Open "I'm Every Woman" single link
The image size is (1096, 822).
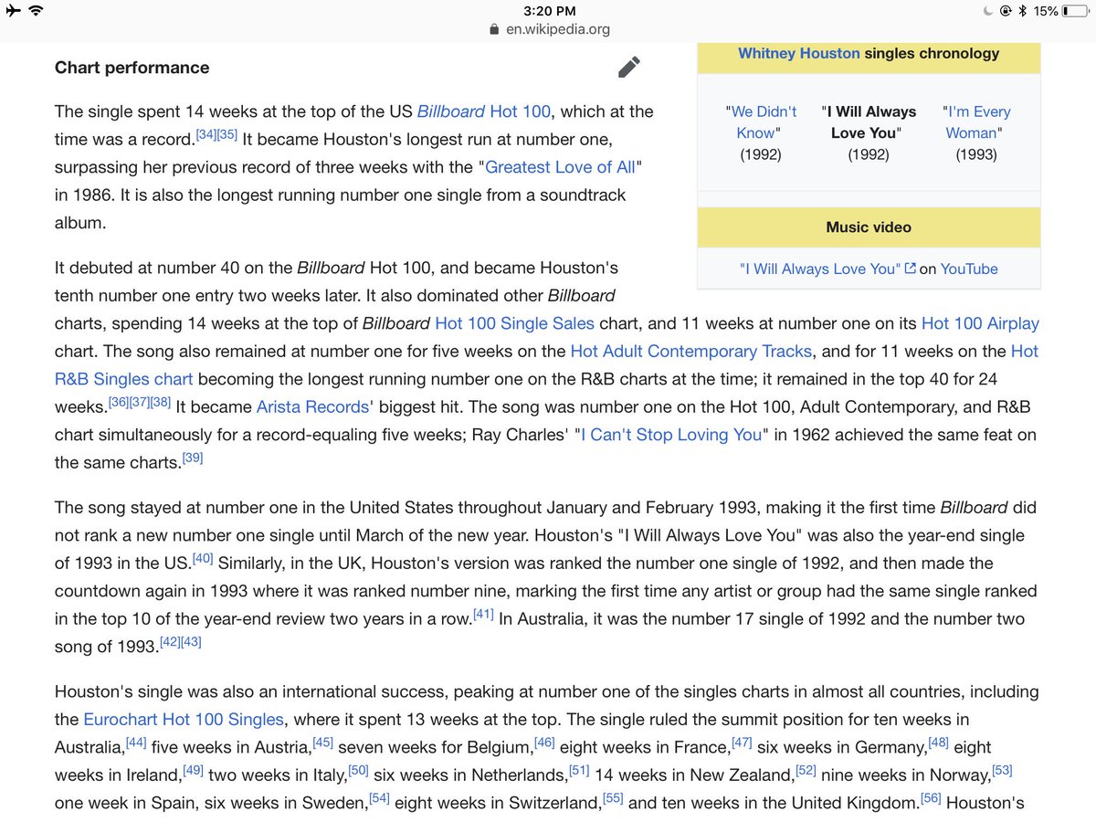(976, 121)
